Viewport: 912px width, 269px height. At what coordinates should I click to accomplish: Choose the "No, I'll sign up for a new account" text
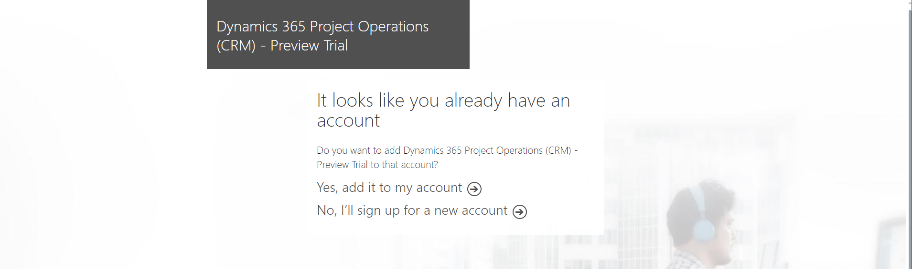[x=412, y=210]
